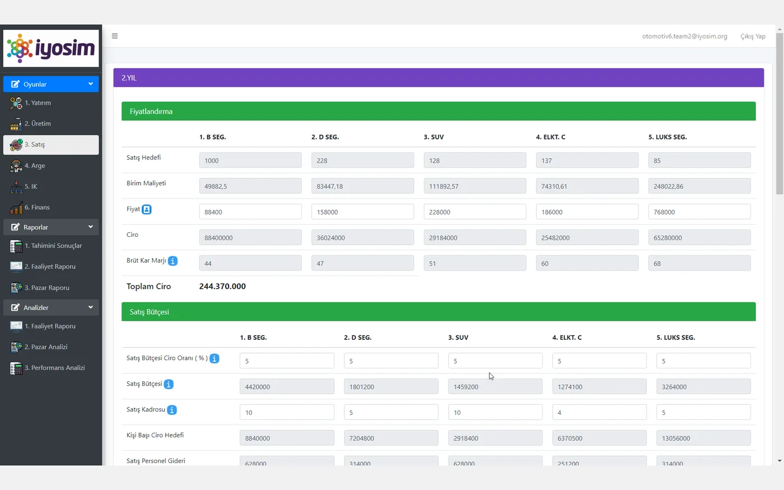Click the D SEG. Fiyat field 158000
This screenshot has width=784, height=490.
pyautogui.click(x=362, y=212)
